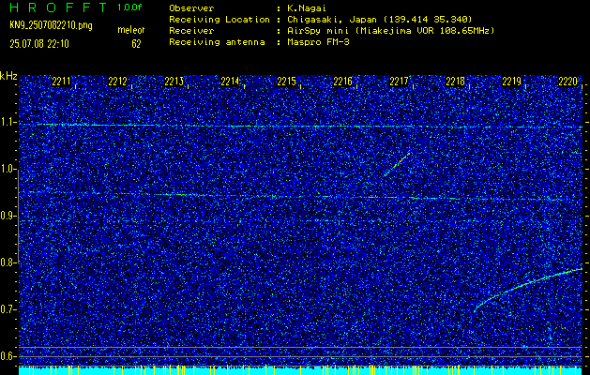Image resolution: width=590 pixels, height=375 pixels.
Task: Click the 2219 time marker
Action: click(x=512, y=81)
